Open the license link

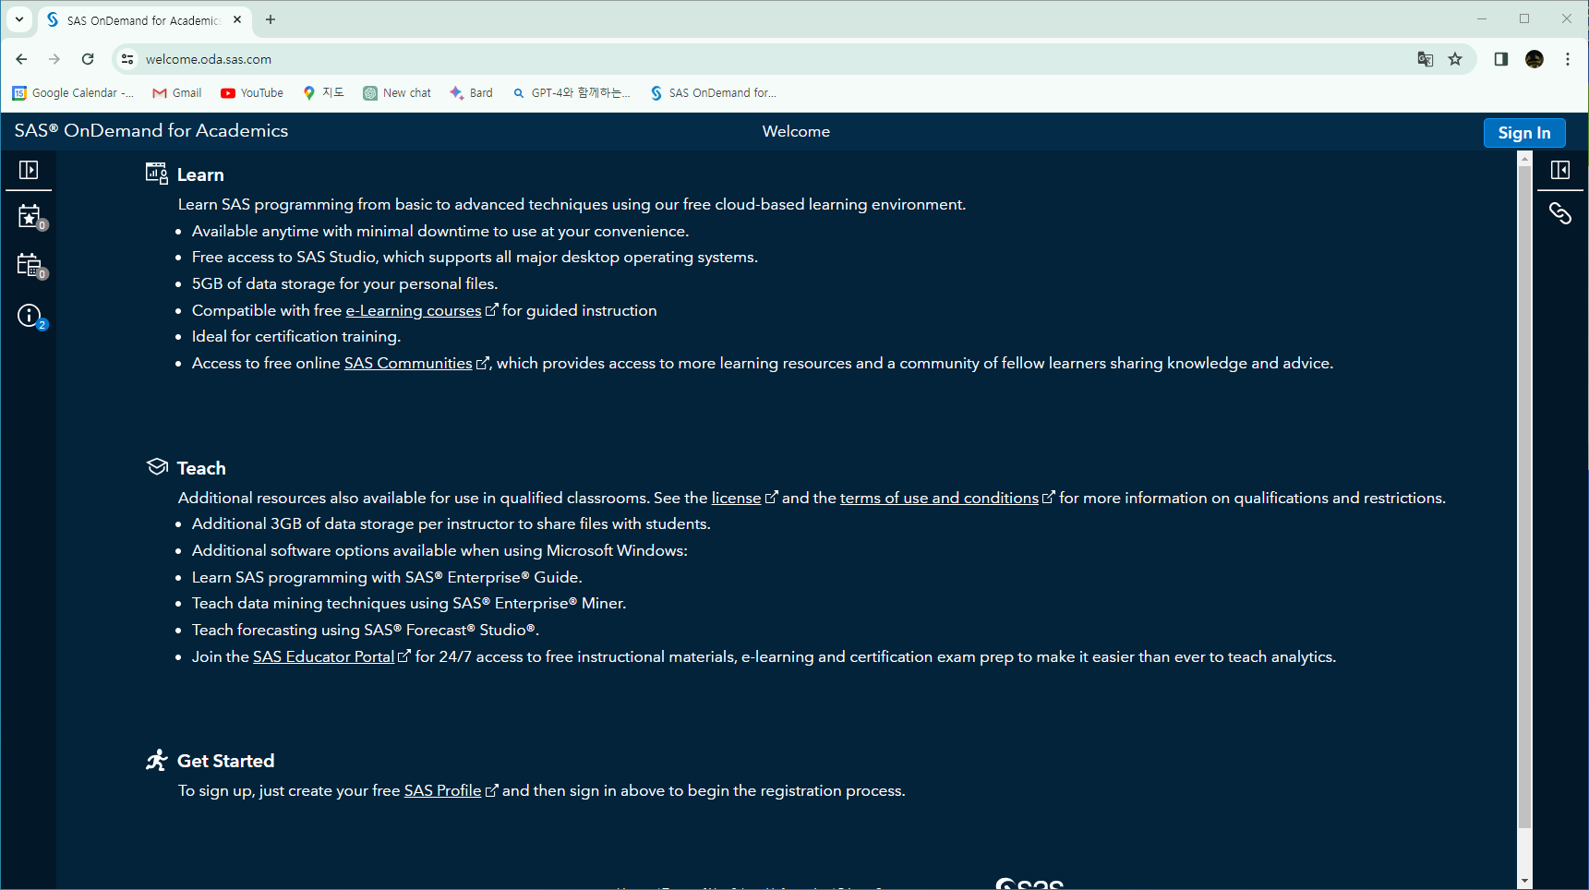(x=736, y=498)
